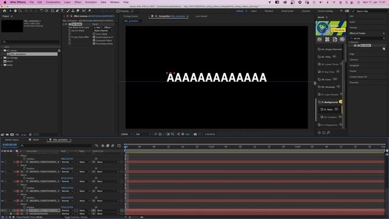Open the Use For Matte Alpha Channel dropdown

pyautogui.click(x=103, y=30)
